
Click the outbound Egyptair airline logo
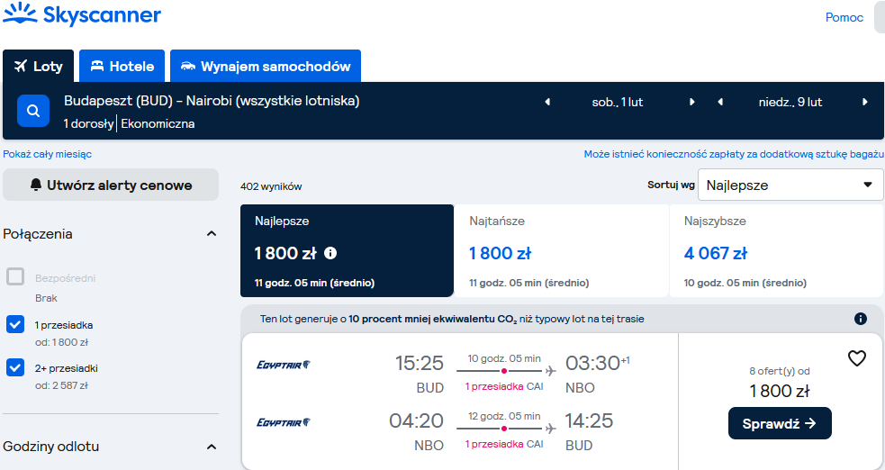[x=284, y=365]
